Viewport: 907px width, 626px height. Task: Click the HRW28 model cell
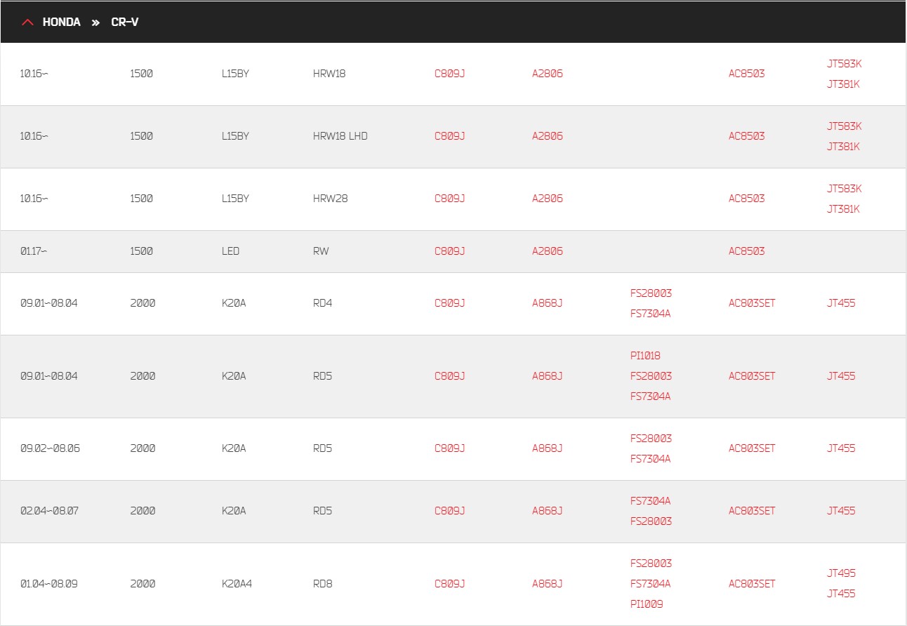pyautogui.click(x=331, y=199)
